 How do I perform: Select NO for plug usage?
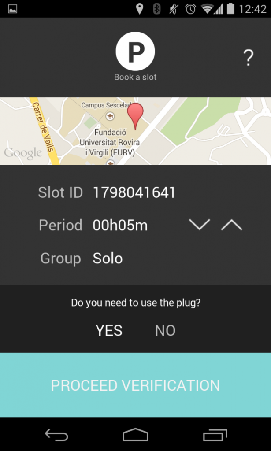tap(165, 330)
